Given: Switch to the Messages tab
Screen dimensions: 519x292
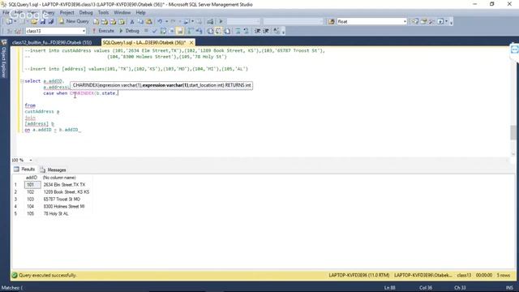Looking at the screenshot, I should (54, 170).
